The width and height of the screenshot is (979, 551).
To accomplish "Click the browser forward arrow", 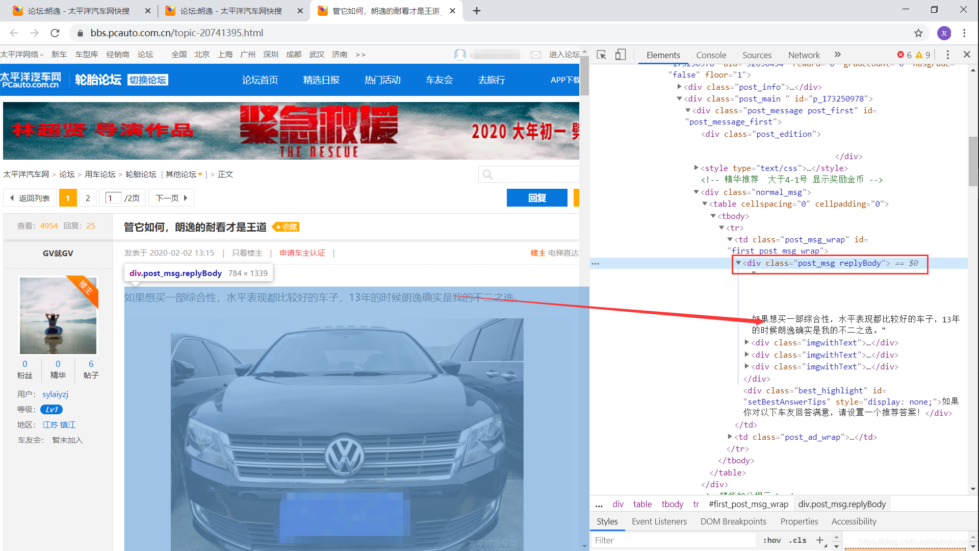I will click(x=34, y=33).
